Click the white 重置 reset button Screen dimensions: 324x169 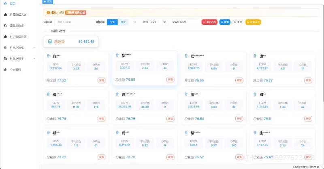point(238,22)
